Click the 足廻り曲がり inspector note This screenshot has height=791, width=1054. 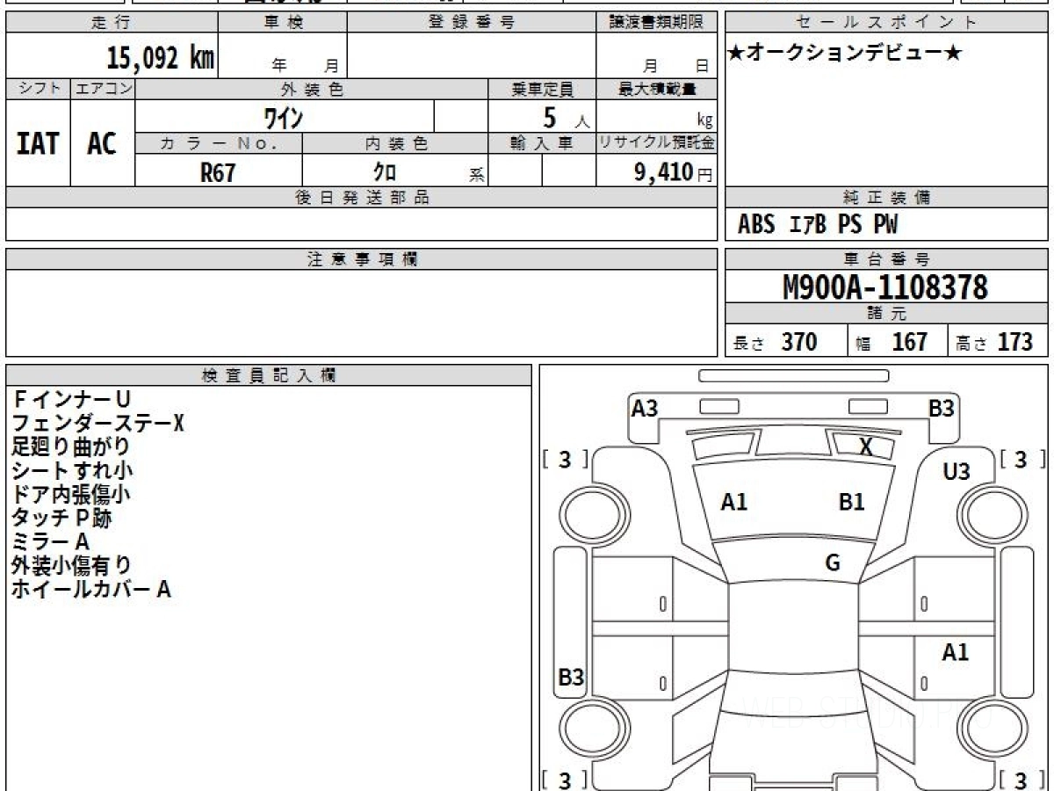click(71, 447)
